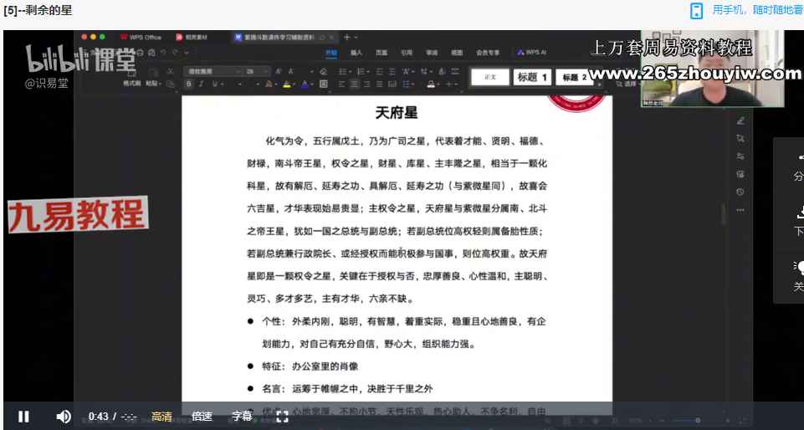Open the 倍速 playback speed menu
The width and height of the screenshot is (804, 430).
(202, 417)
